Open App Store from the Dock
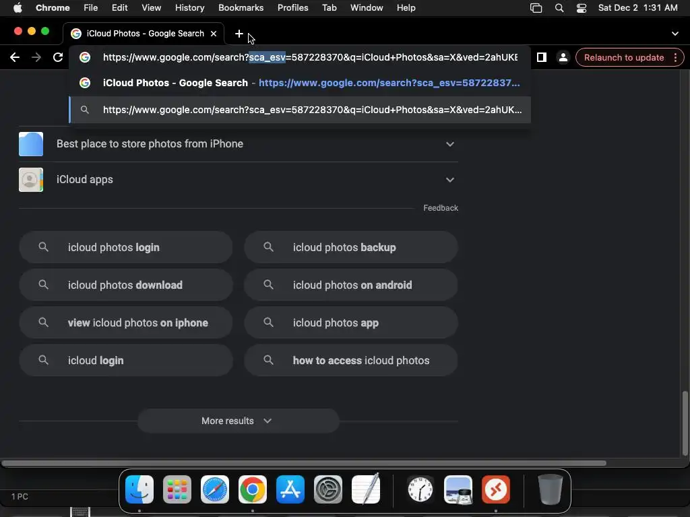Viewport: 690px width, 517px height. [290, 489]
